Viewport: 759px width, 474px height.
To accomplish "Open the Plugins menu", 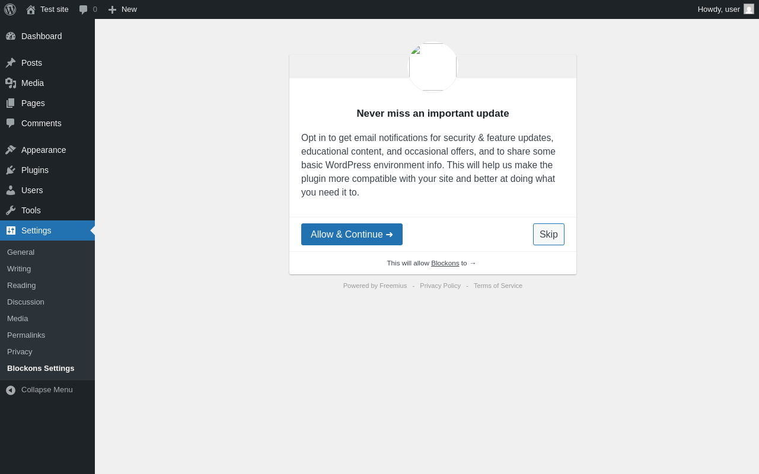I will pos(35,170).
